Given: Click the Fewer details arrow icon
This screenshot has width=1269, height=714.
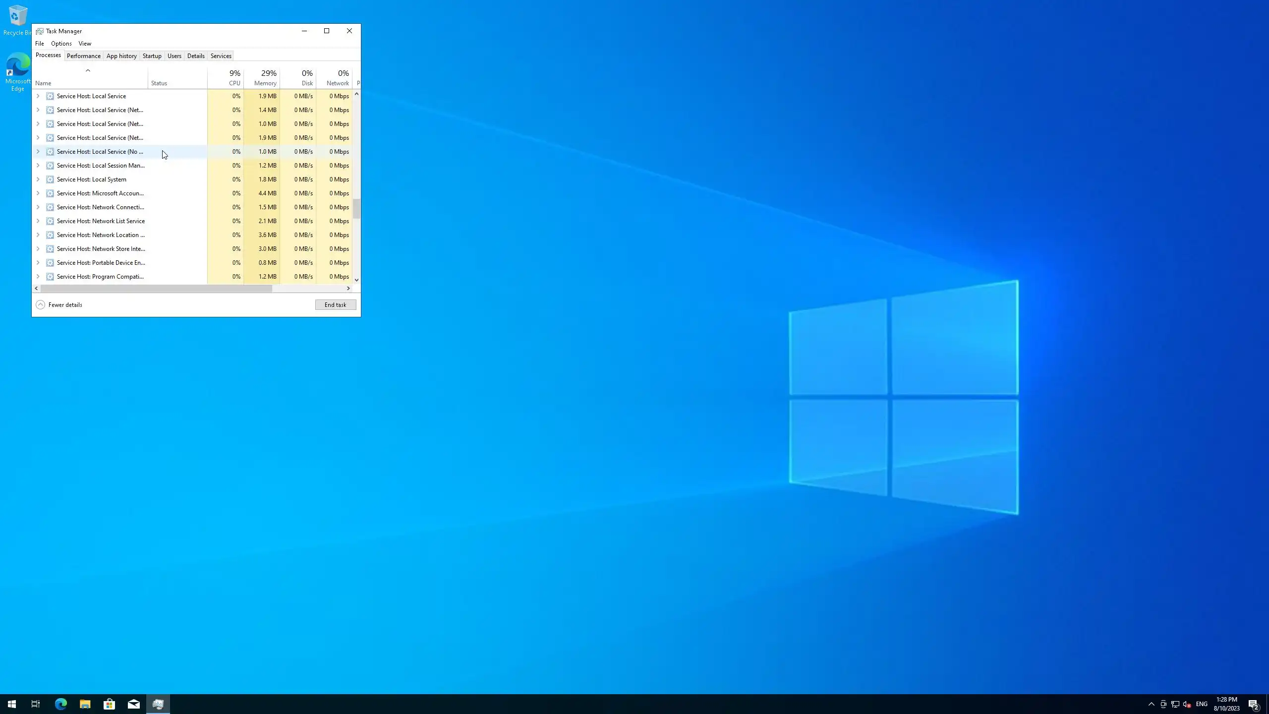Looking at the screenshot, I should 40,304.
